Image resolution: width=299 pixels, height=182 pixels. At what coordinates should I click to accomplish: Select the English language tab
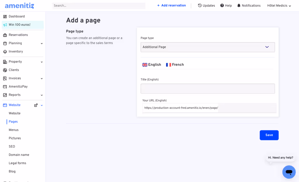click(152, 64)
